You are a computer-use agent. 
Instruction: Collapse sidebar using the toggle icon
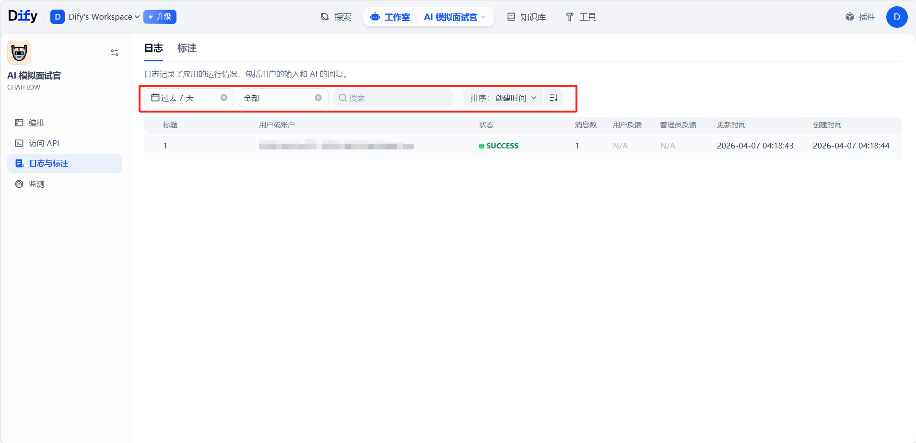tap(115, 53)
